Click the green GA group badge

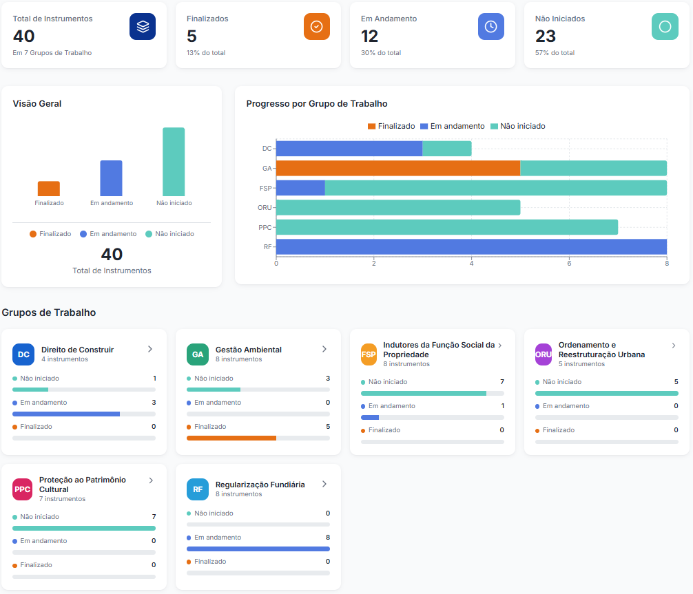pos(198,354)
